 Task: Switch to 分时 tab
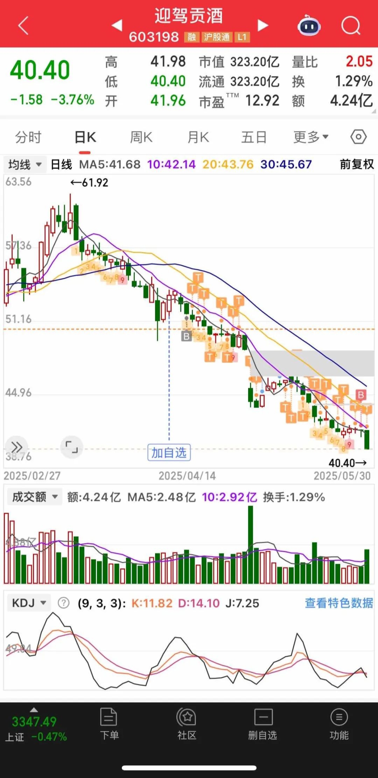pyautogui.click(x=28, y=137)
